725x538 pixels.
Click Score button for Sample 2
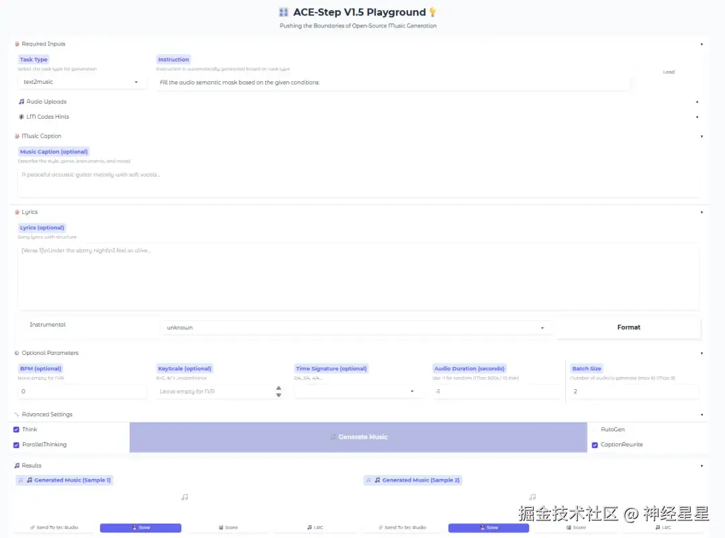coord(576,527)
